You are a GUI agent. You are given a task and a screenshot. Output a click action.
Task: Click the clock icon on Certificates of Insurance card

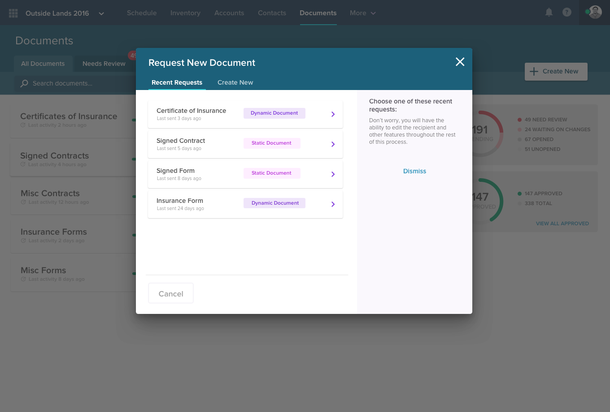[22, 125]
